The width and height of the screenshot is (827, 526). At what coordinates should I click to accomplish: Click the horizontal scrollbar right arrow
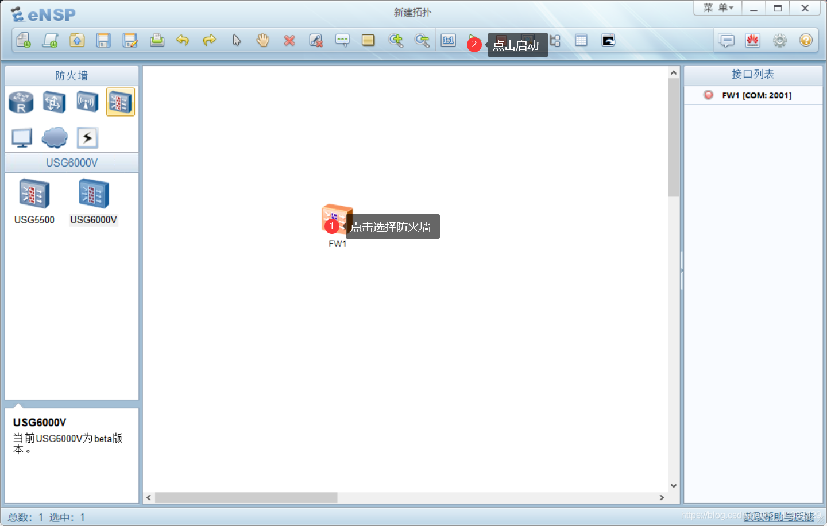(662, 498)
